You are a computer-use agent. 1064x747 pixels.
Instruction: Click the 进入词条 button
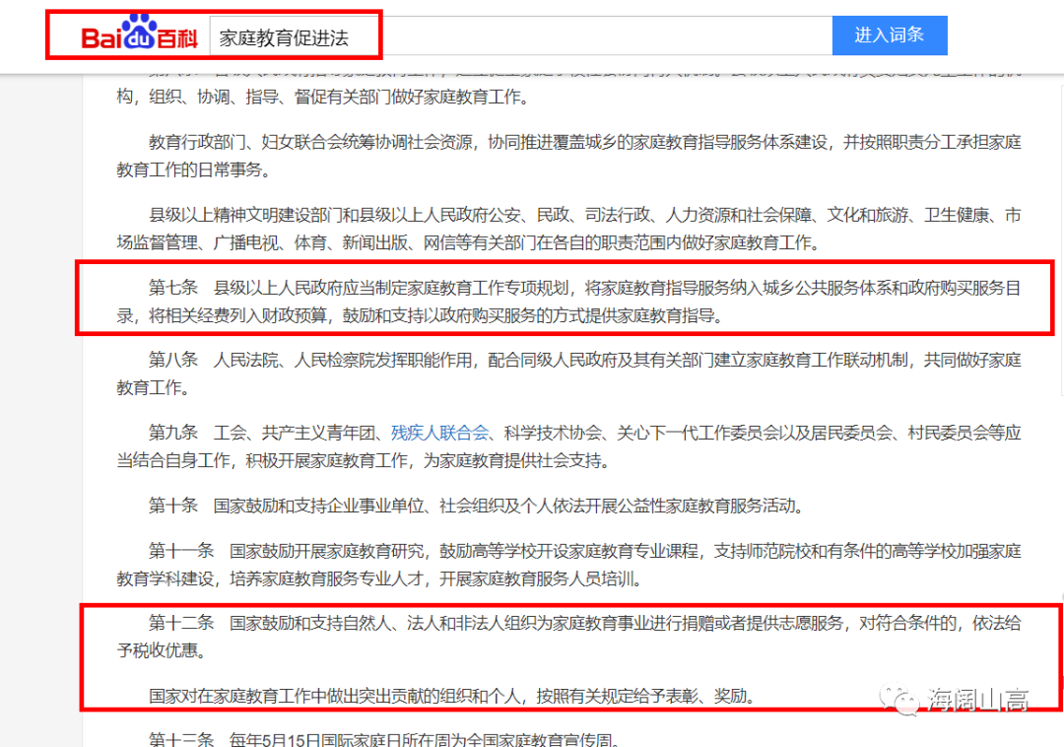coord(890,35)
